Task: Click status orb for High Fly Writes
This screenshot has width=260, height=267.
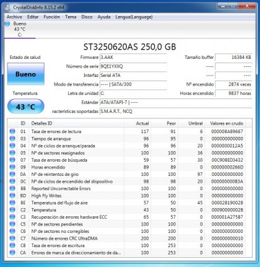Action: 12,196
